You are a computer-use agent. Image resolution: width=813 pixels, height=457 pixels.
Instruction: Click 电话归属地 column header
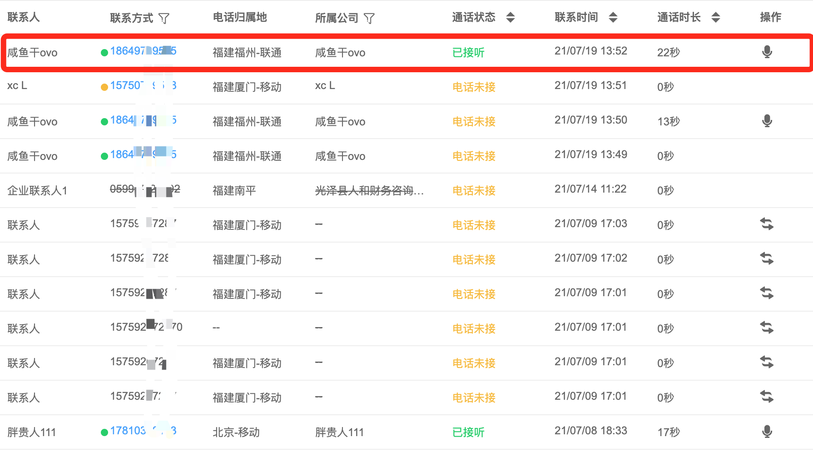tap(240, 17)
